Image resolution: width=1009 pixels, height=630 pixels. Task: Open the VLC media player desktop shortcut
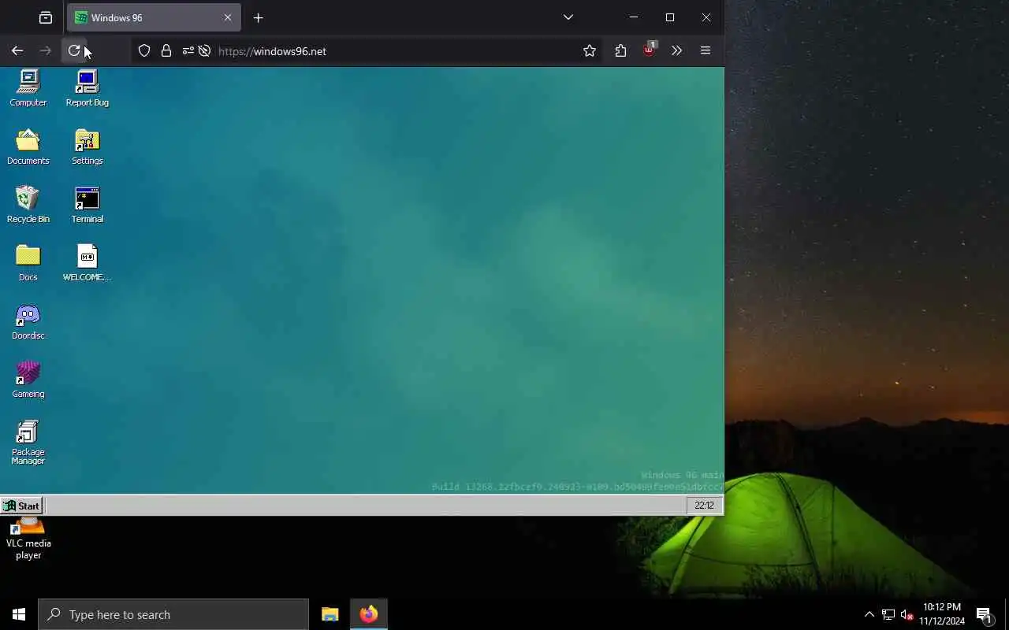[28, 539]
